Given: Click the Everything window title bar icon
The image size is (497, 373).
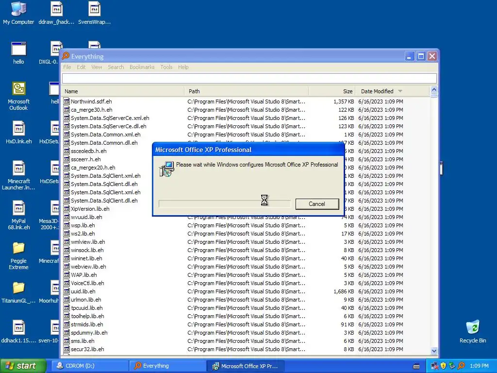Looking at the screenshot, I should pos(66,56).
